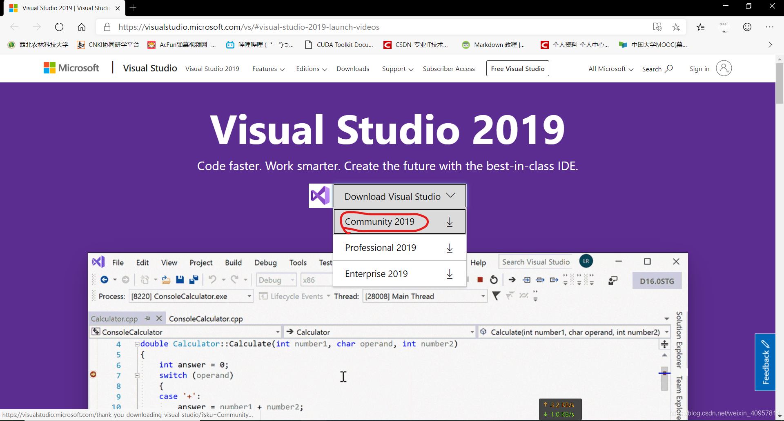Click the Visual Studio 2019 nav link
Image resolution: width=784 pixels, height=421 pixels.
pyautogui.click(x=212, y=69)
